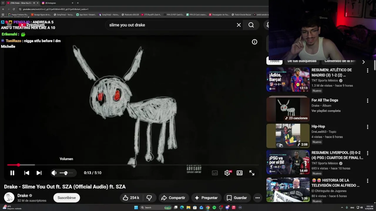Open File Explorer from the taskbar

pos(188,207)
